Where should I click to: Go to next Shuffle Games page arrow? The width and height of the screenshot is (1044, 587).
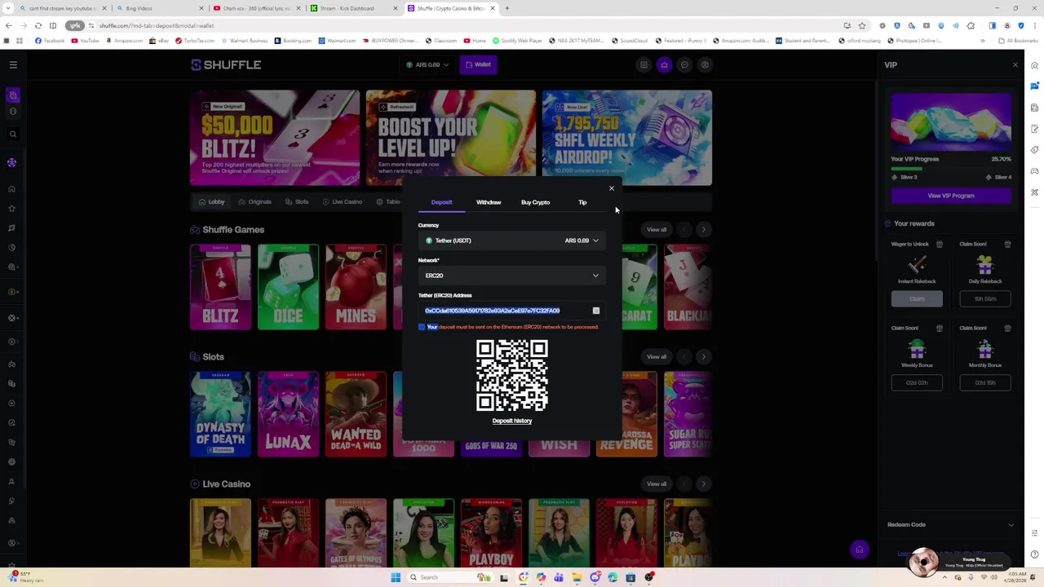click(x=703, y=229)
